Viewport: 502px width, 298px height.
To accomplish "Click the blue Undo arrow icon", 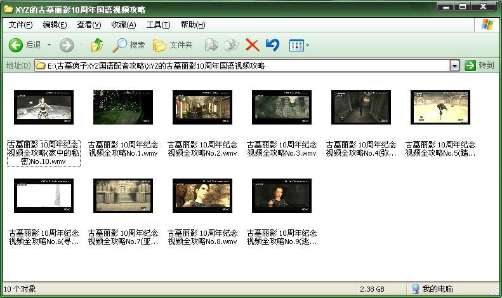I will point(272,45).
